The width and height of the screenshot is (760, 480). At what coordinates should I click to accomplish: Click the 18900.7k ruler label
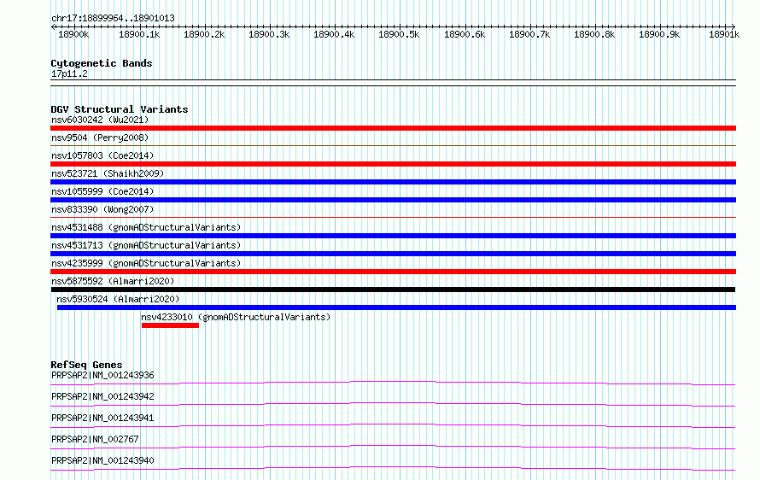pos(529,34)
